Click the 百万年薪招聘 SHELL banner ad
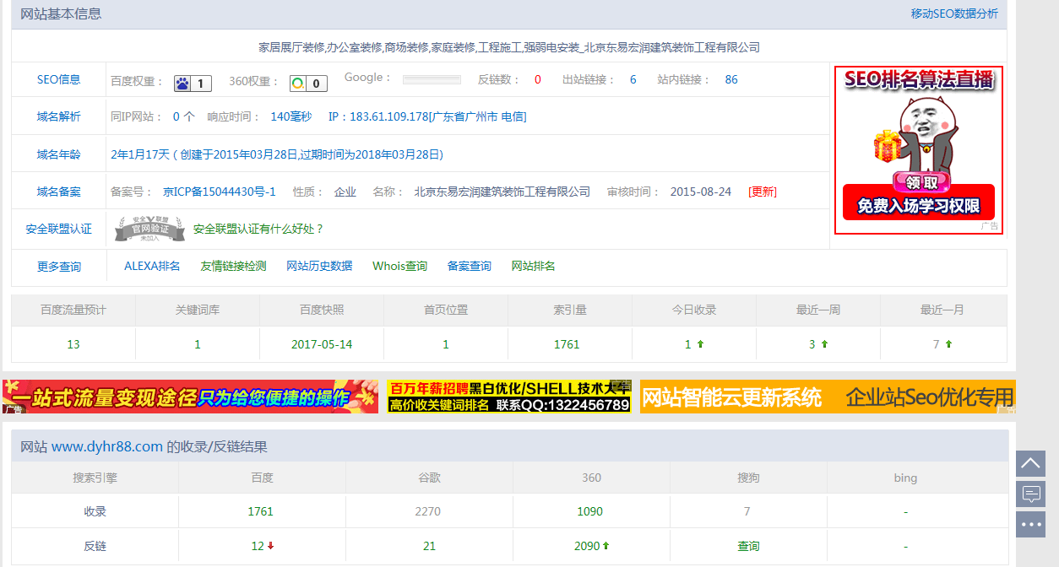 point(509,397)
